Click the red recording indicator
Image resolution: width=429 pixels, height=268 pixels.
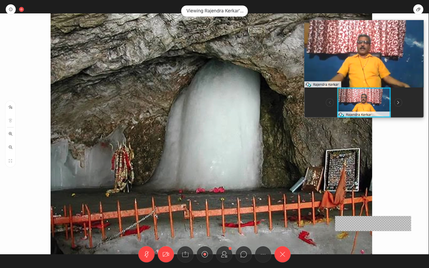pos(21,9)
